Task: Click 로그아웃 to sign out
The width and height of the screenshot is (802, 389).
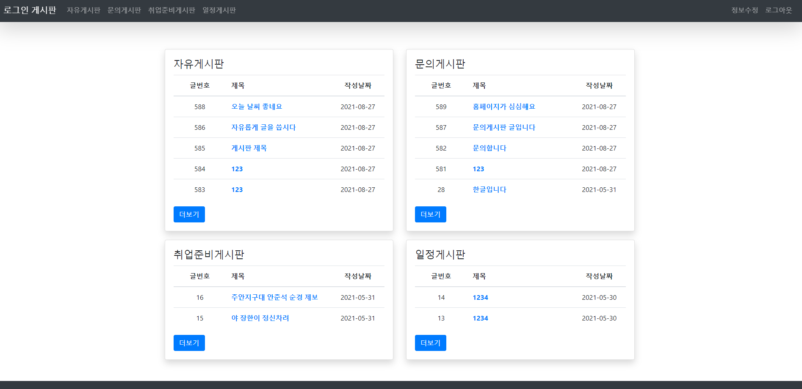Action: coord(779,10)
